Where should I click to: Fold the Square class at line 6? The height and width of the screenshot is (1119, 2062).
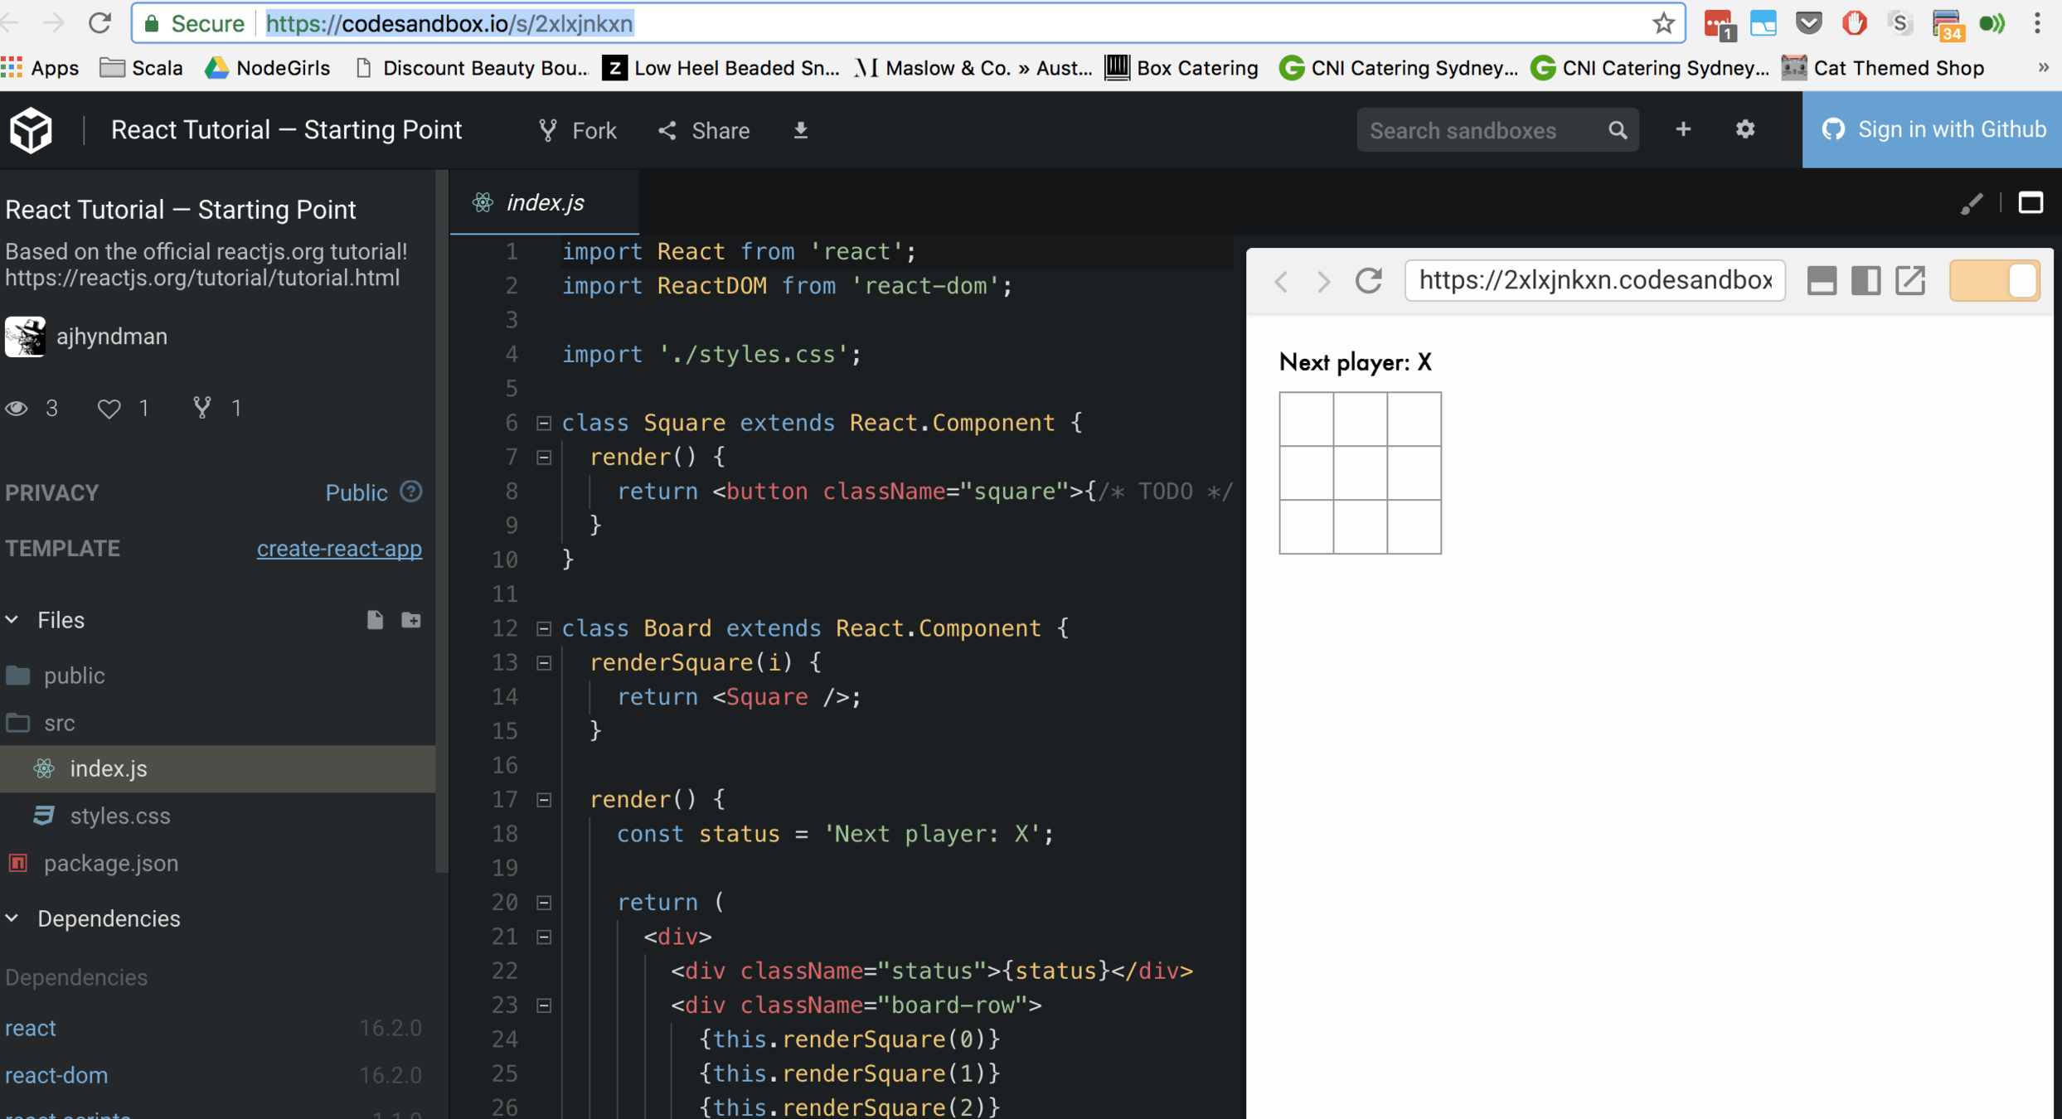544,424
